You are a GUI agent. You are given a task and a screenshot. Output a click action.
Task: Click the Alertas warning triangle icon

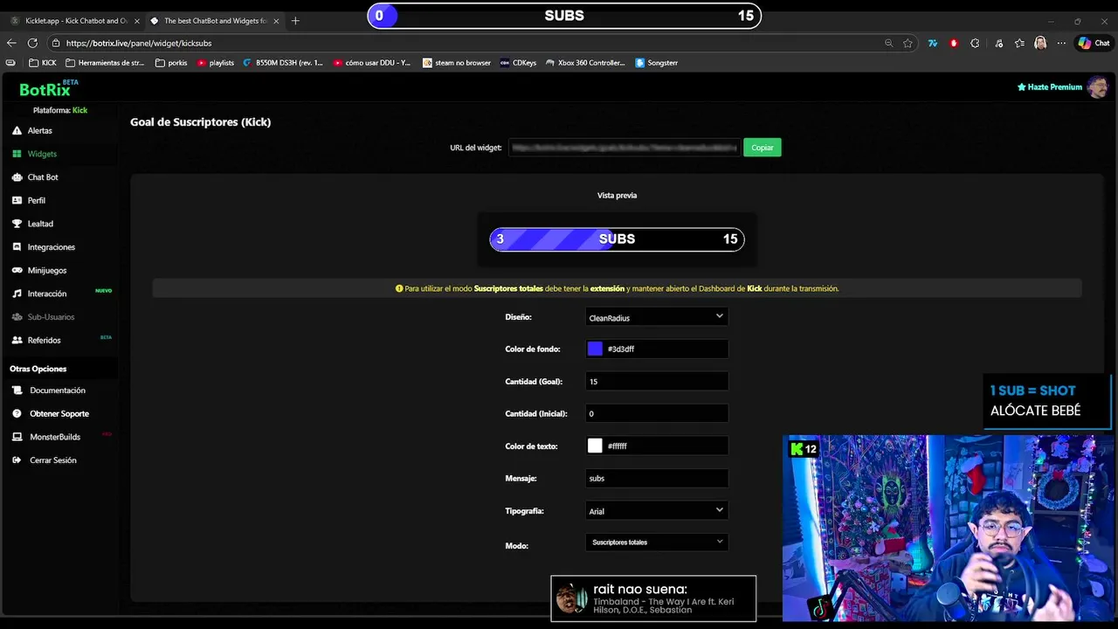[17, 130]
